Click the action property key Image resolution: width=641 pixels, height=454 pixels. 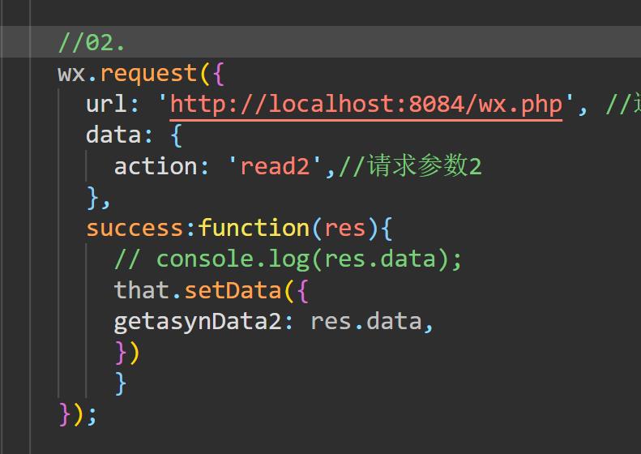(155, 166)
